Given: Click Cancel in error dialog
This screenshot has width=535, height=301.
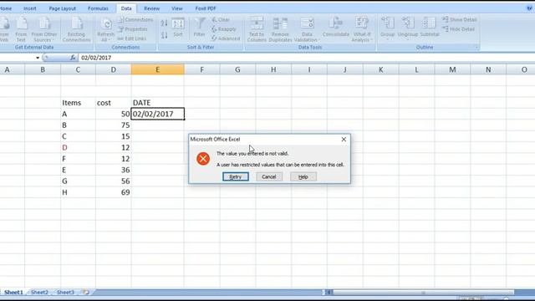Looking at the screenshot, I should [269, 176].
